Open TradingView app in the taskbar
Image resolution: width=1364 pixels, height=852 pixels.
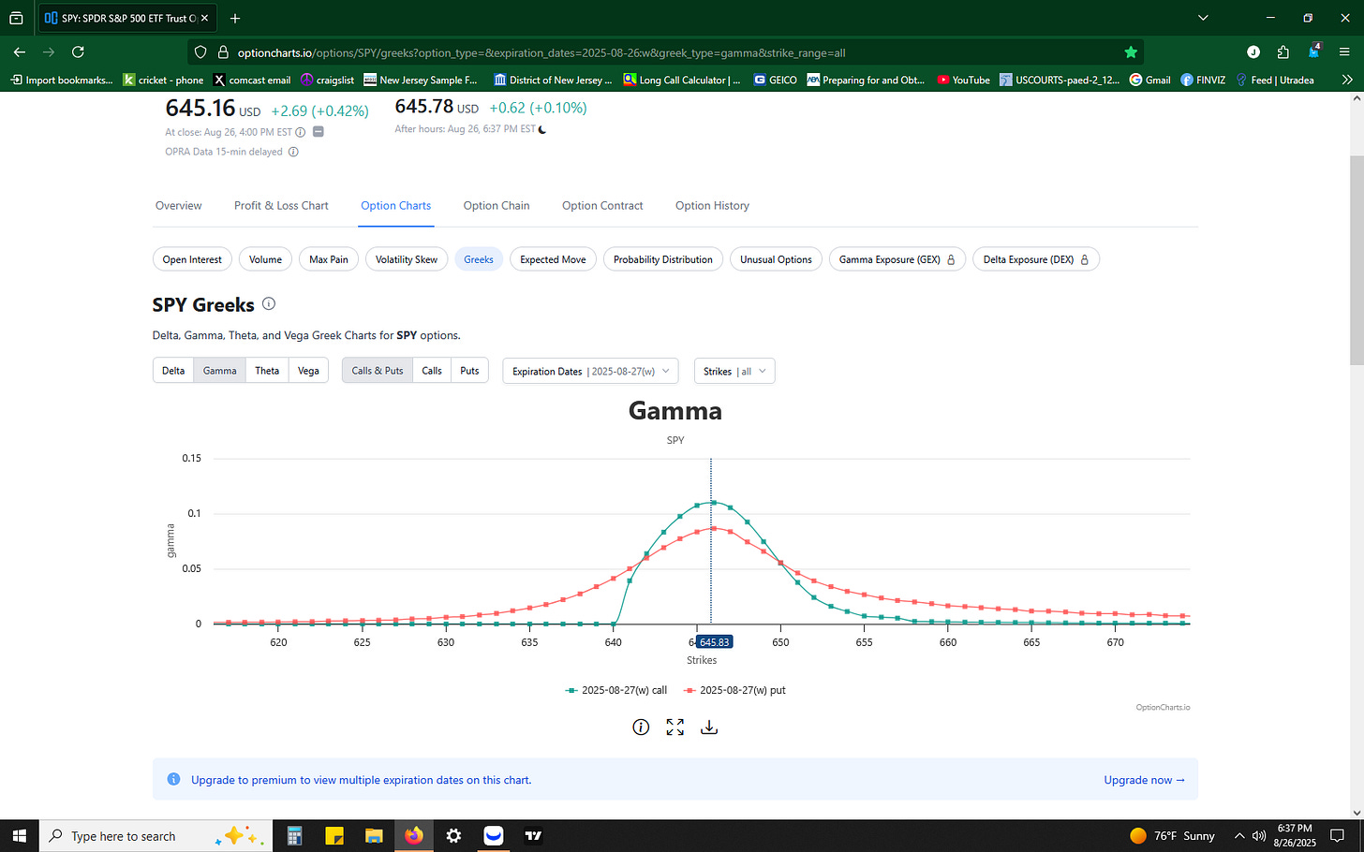tap(533, 835)
